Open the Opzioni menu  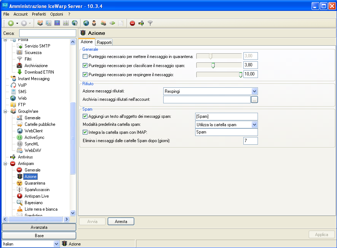(x=57, y=14)
